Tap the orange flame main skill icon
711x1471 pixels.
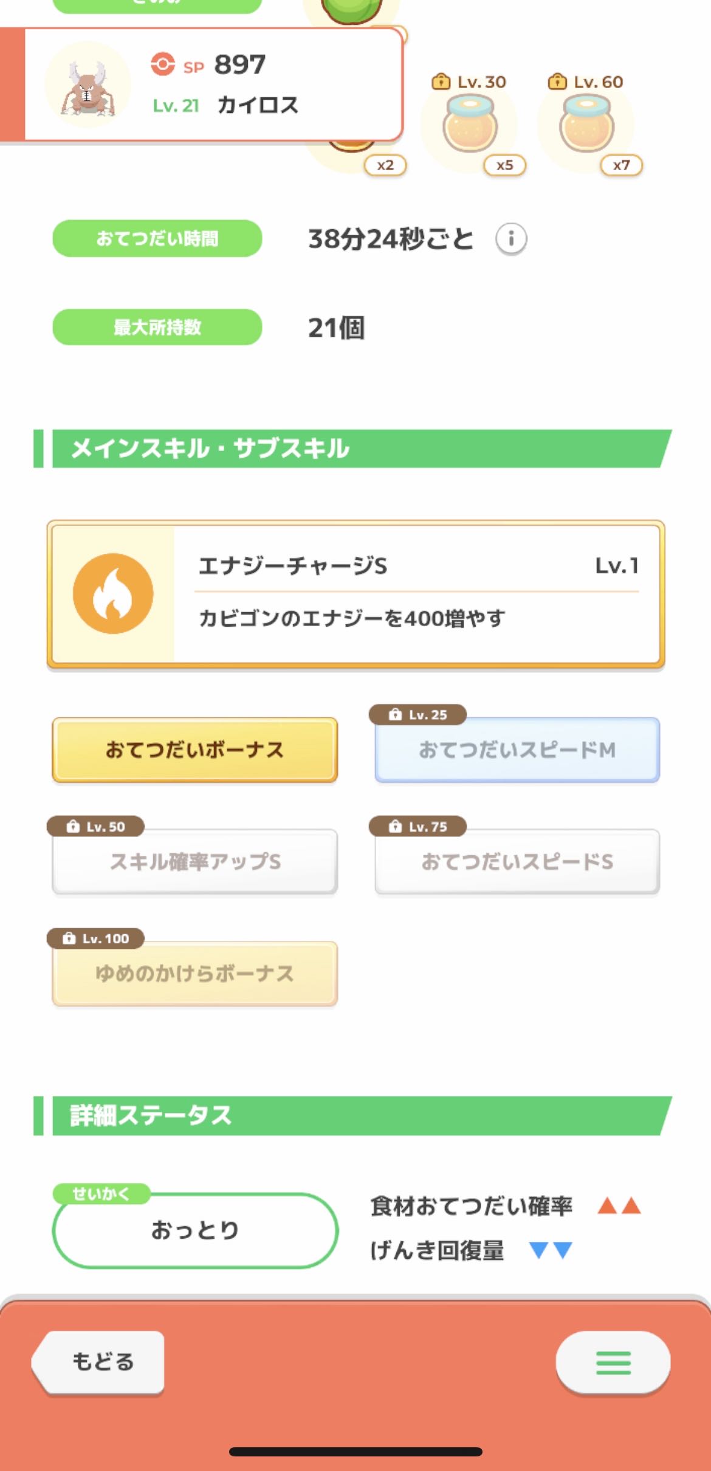click(113, 594)
